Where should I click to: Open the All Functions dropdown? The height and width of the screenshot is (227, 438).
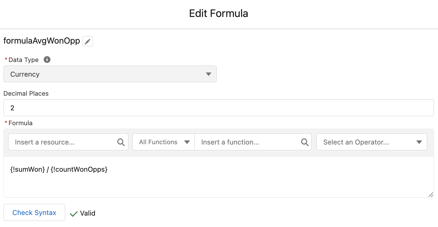[x=163, y=142]
